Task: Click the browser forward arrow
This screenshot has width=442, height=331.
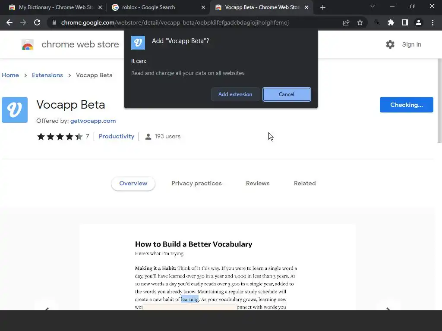Action: [23, 22]
